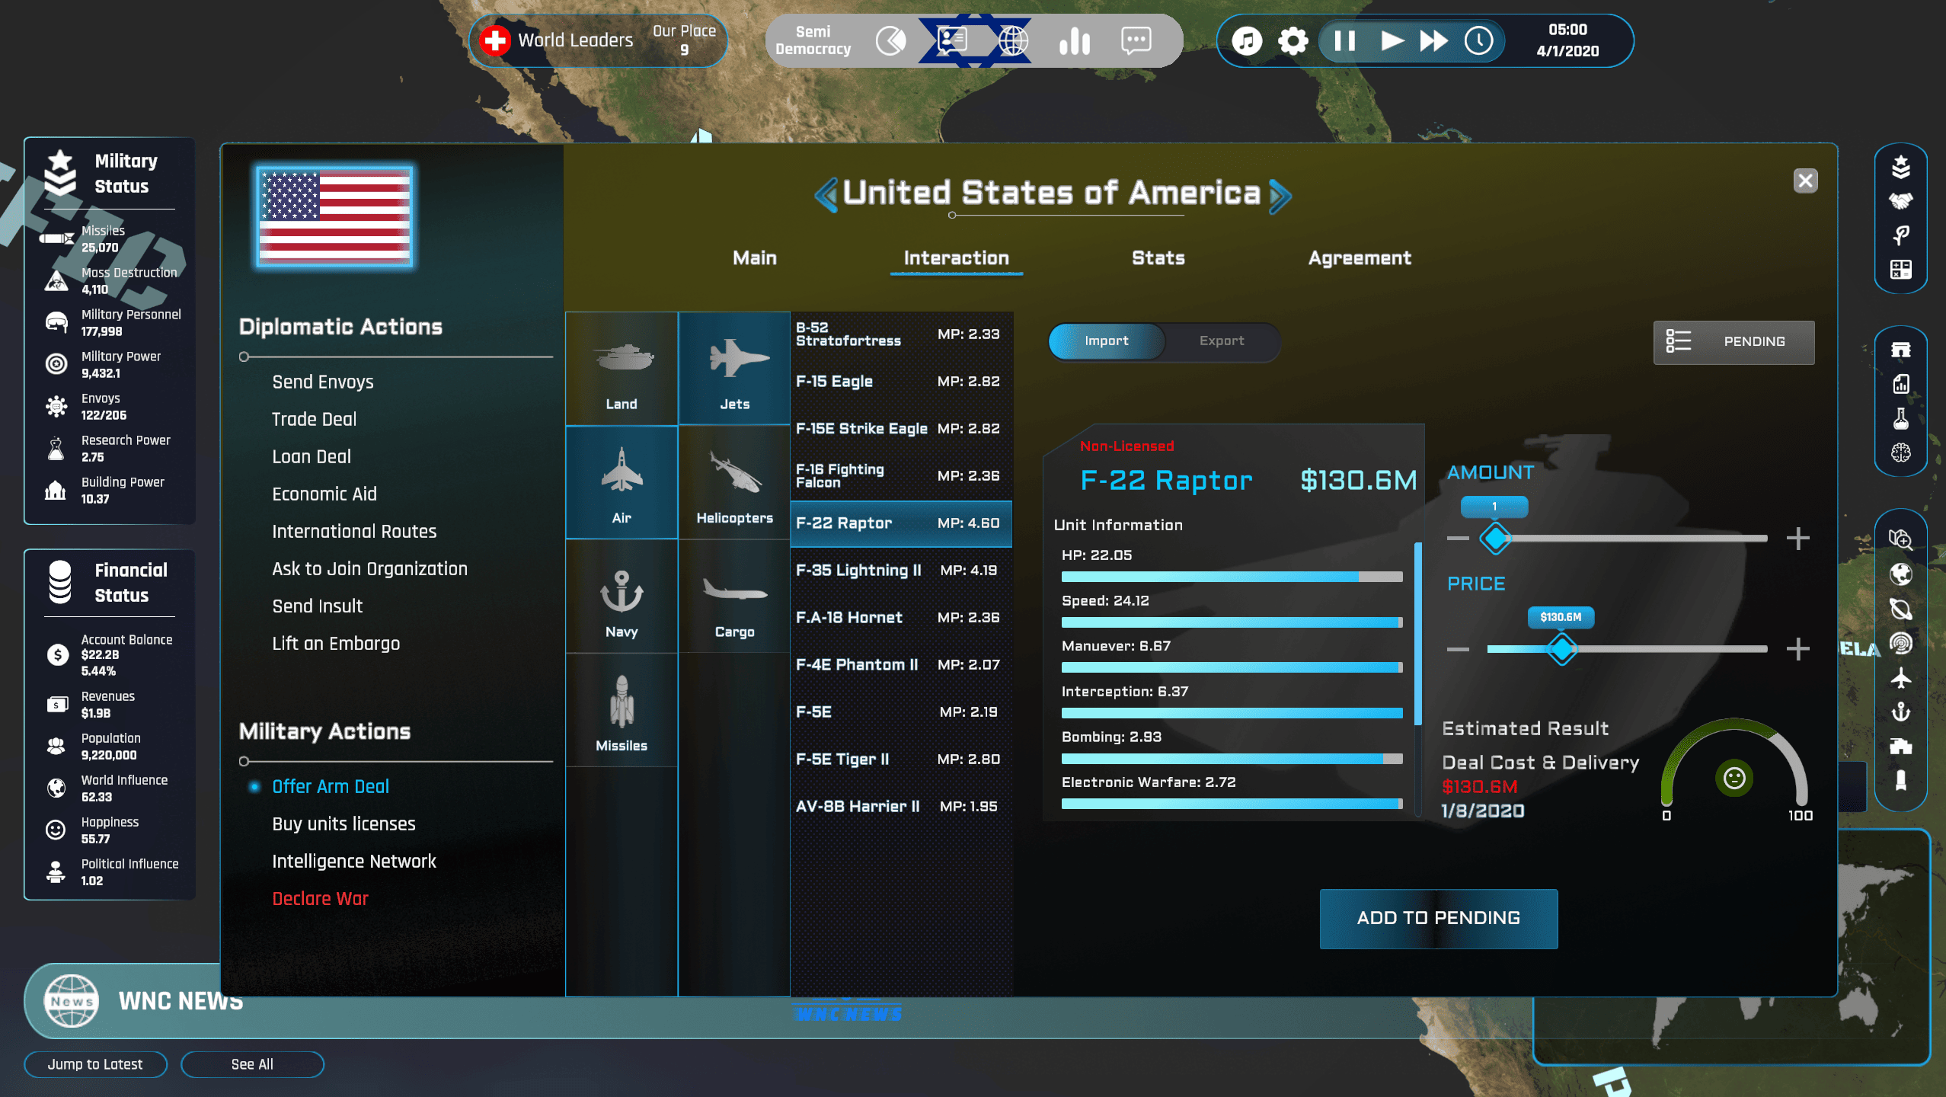Choose Loan Deal action
Image resolution: width=1946 pixels, height=1097 pixels.
pyautogui.click(x=312, y=457)
